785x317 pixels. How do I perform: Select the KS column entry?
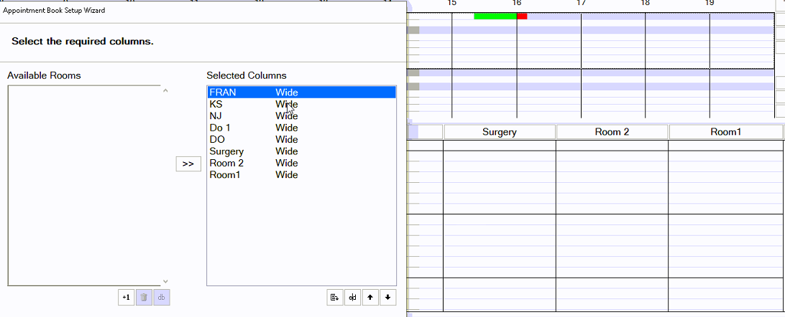pos(216,104)
